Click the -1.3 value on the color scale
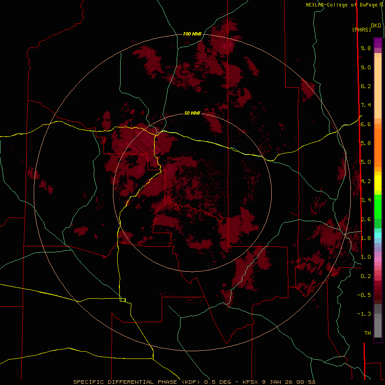 [364, 314]
